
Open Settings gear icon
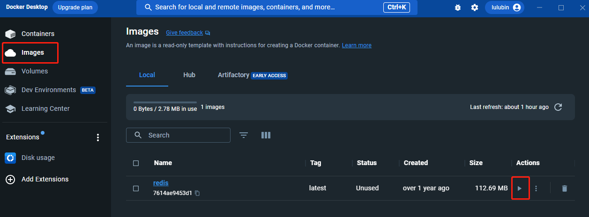point(475,7)
